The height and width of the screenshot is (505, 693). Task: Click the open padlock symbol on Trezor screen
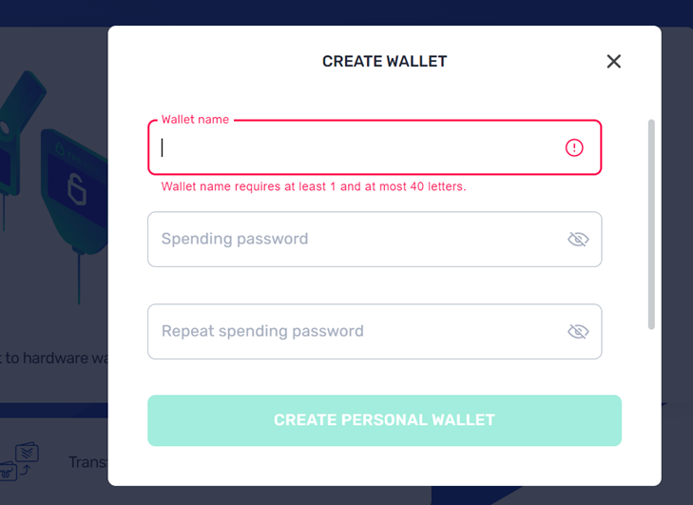point(76,189)
